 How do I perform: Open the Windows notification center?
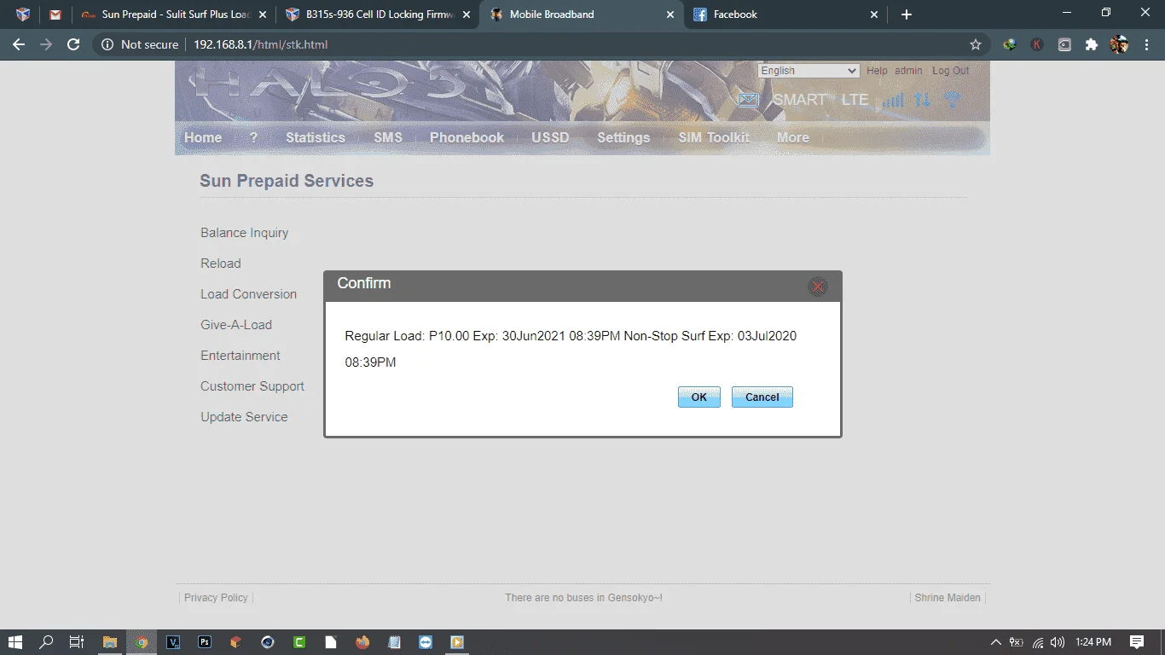[x=1137, y=642]
